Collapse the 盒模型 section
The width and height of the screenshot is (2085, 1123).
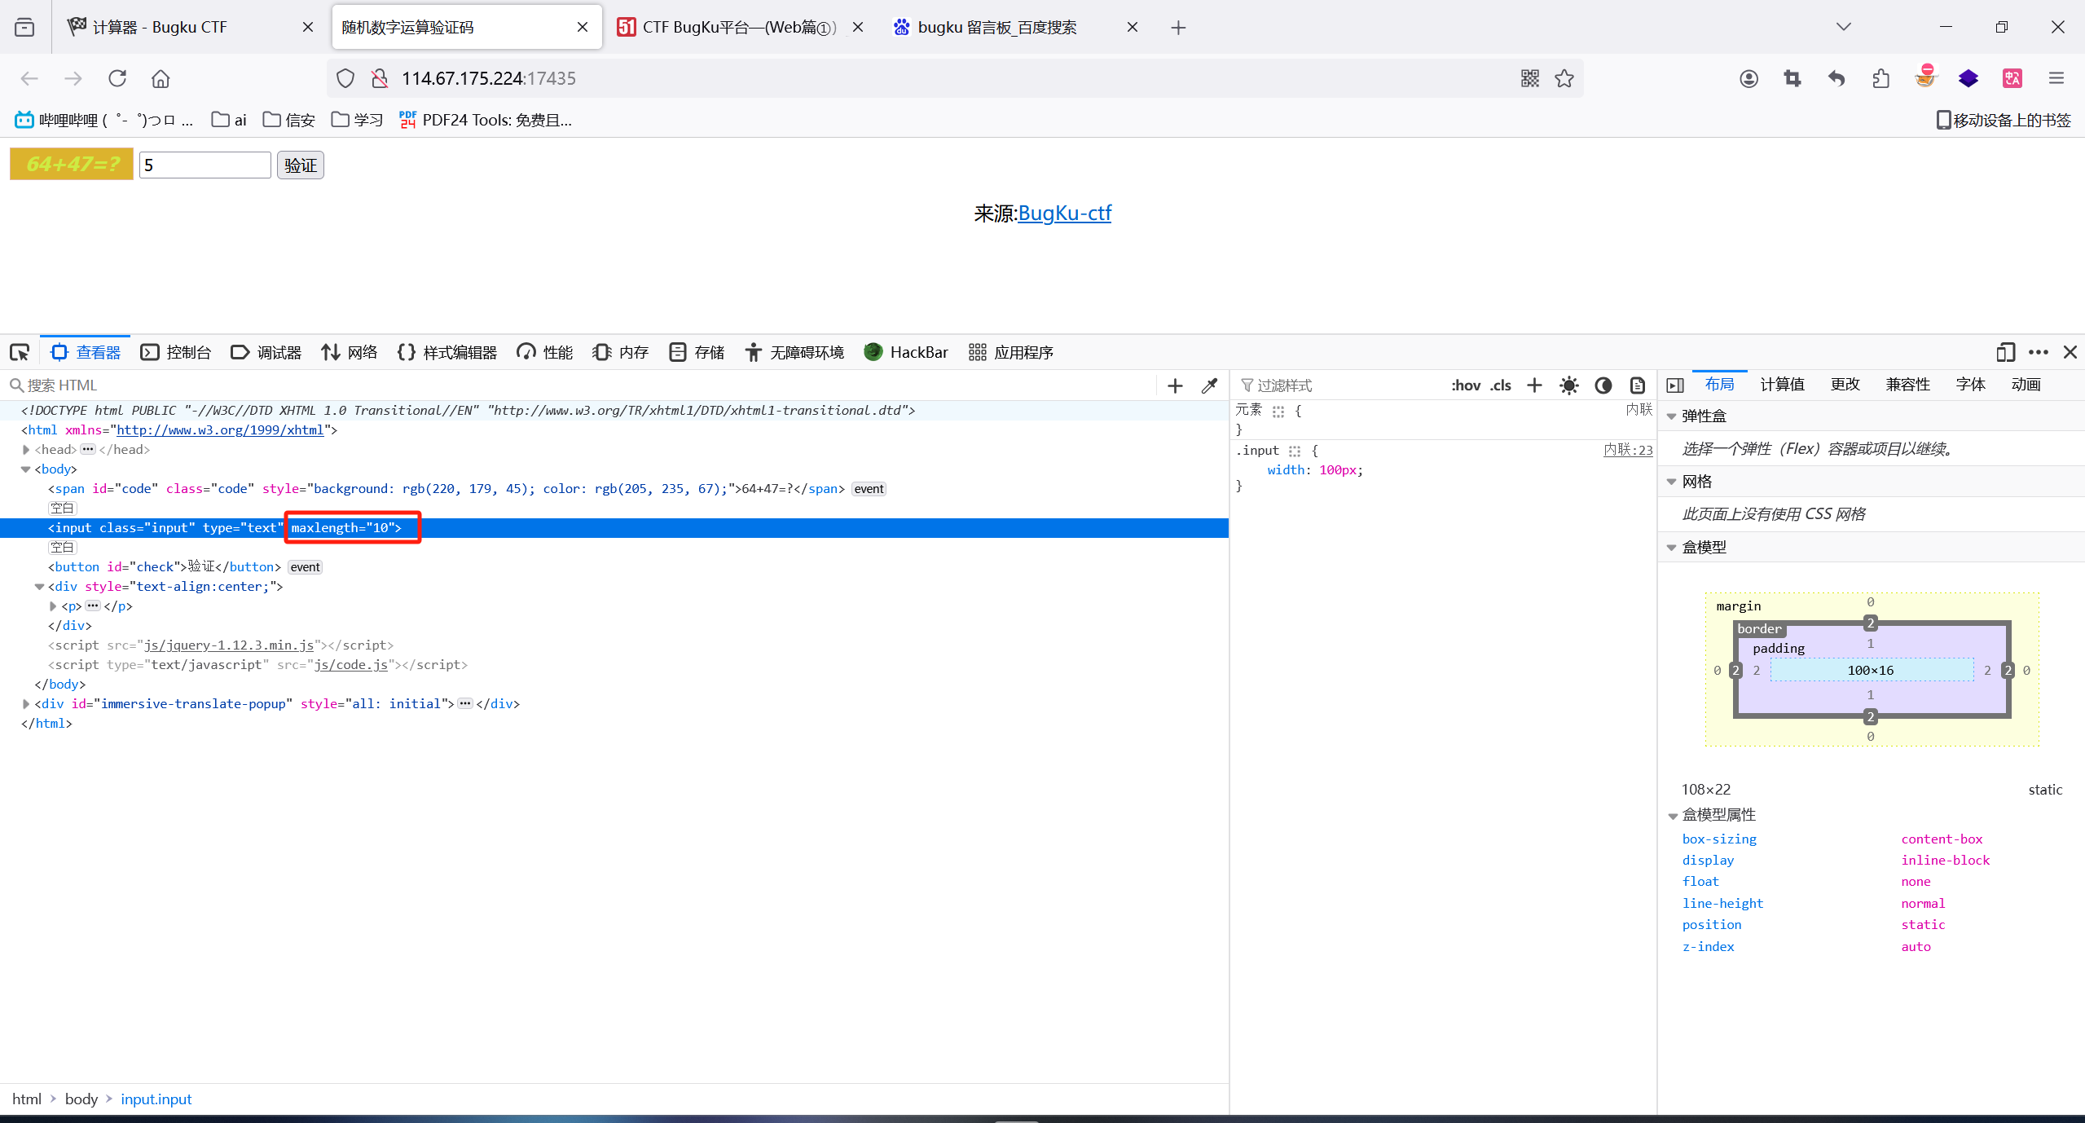pos(1672,548)
